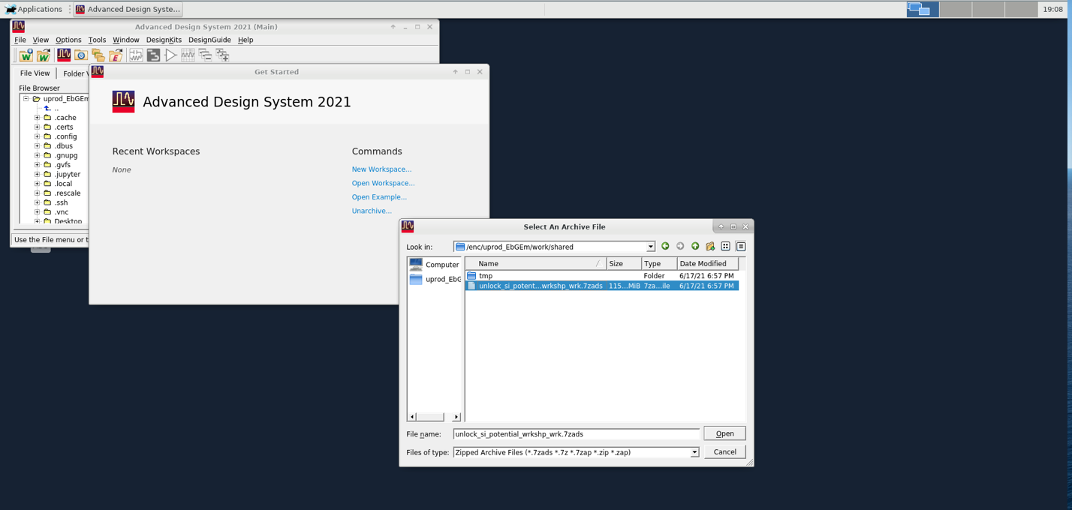Open the Look in path dropdown
The height and width of the screenshot is (510, 1072).
click(x=650, y=247)
